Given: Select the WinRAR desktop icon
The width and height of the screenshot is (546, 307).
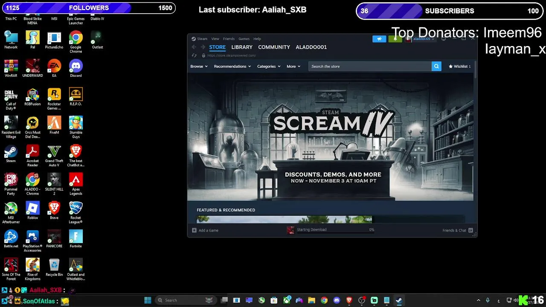Looking at the screenshot, I should click(x=11, y=69).
